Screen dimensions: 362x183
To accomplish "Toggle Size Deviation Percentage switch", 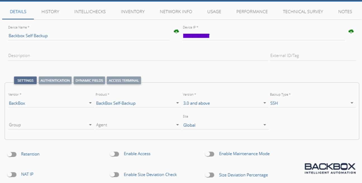I will (x=209, y=175).
